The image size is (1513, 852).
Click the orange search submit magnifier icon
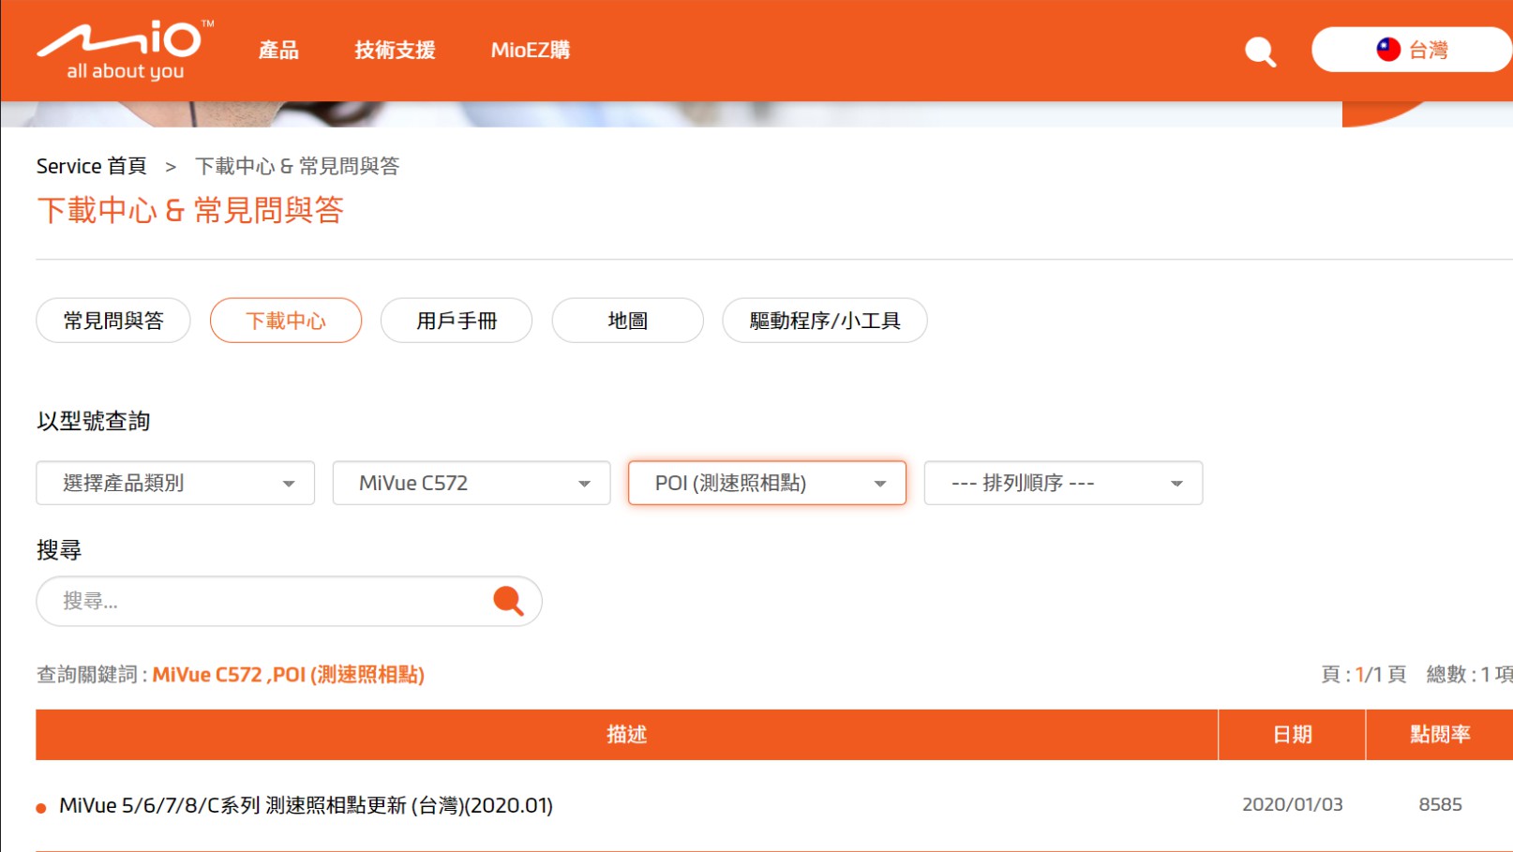(508, 601)
